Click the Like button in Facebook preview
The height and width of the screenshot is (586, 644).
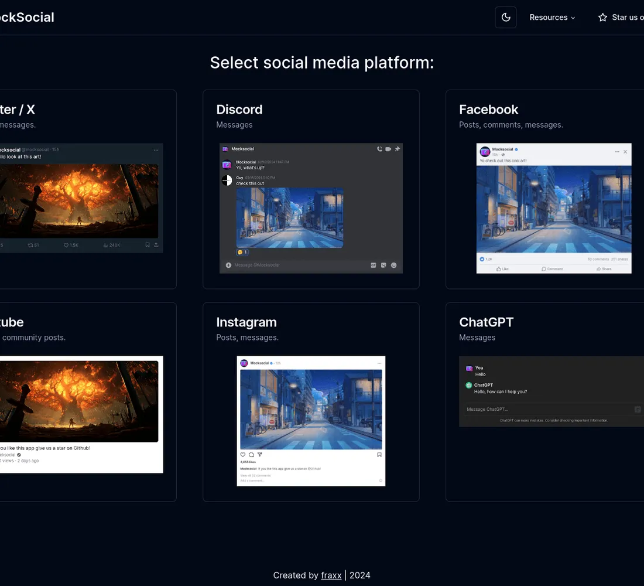pyautogui.click(x=502, y=269)
